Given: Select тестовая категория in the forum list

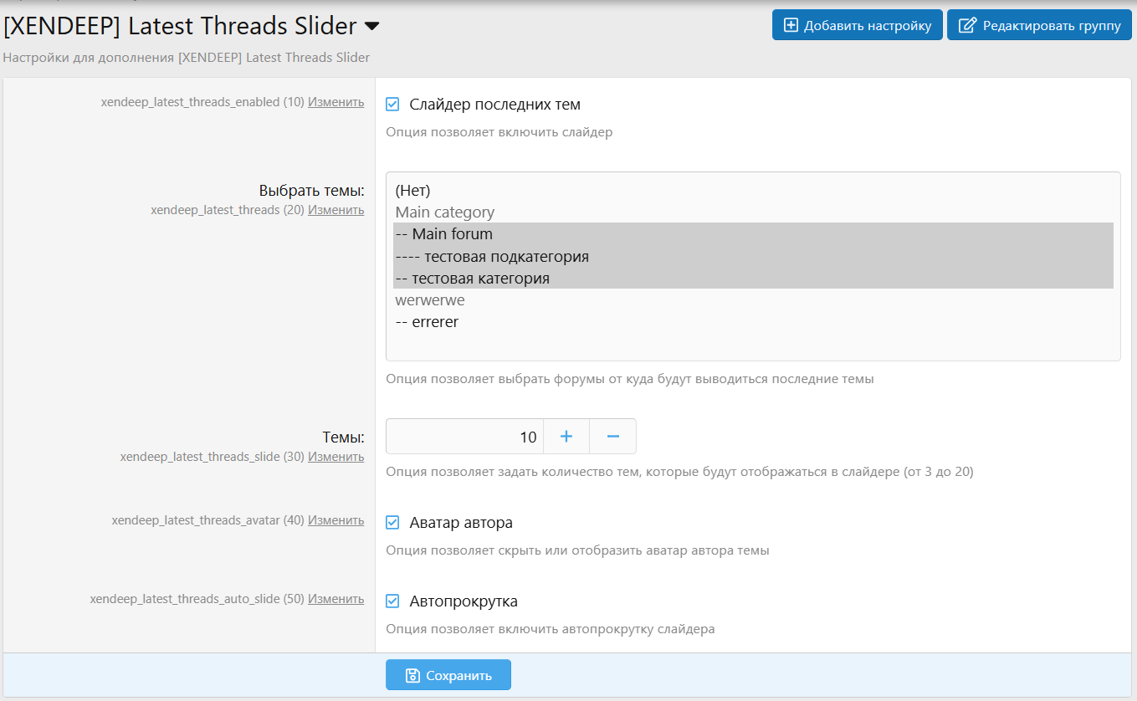Looking at the screenshot, I should click(x=472, y=279).
